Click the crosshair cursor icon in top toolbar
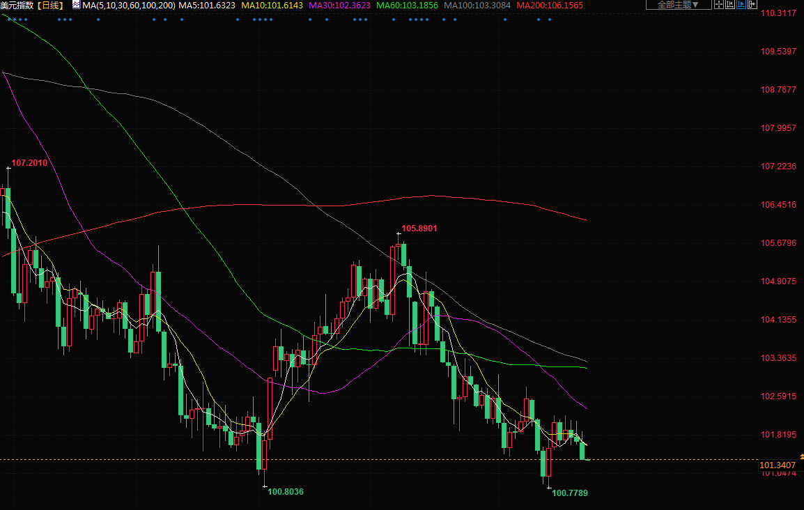Screen dimensions: 804x510 719,5
